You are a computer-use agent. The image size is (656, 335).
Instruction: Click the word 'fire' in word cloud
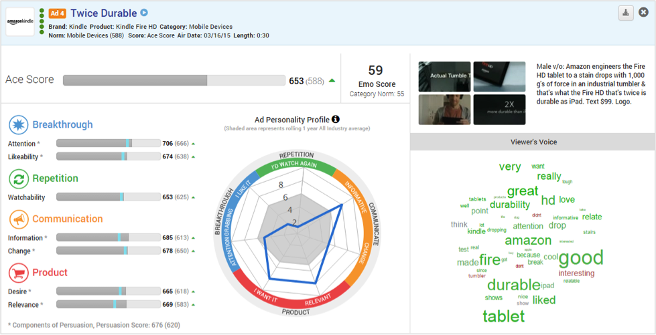pyautogui.click(x=489, y=260)
